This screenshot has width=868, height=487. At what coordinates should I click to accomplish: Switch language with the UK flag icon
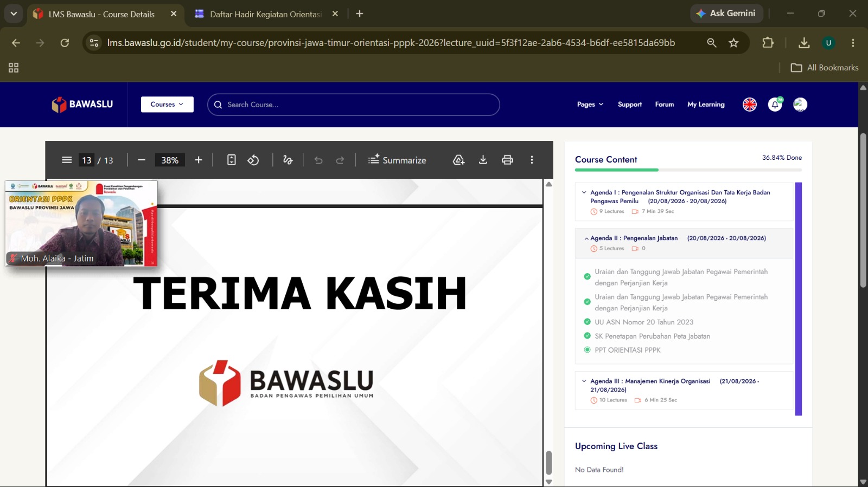pos(750,105)
